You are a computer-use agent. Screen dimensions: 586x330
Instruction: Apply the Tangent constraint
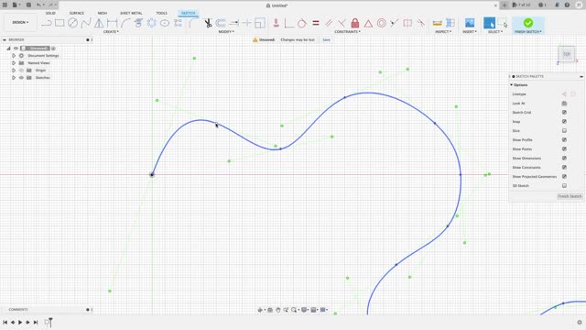coord(301,23)
